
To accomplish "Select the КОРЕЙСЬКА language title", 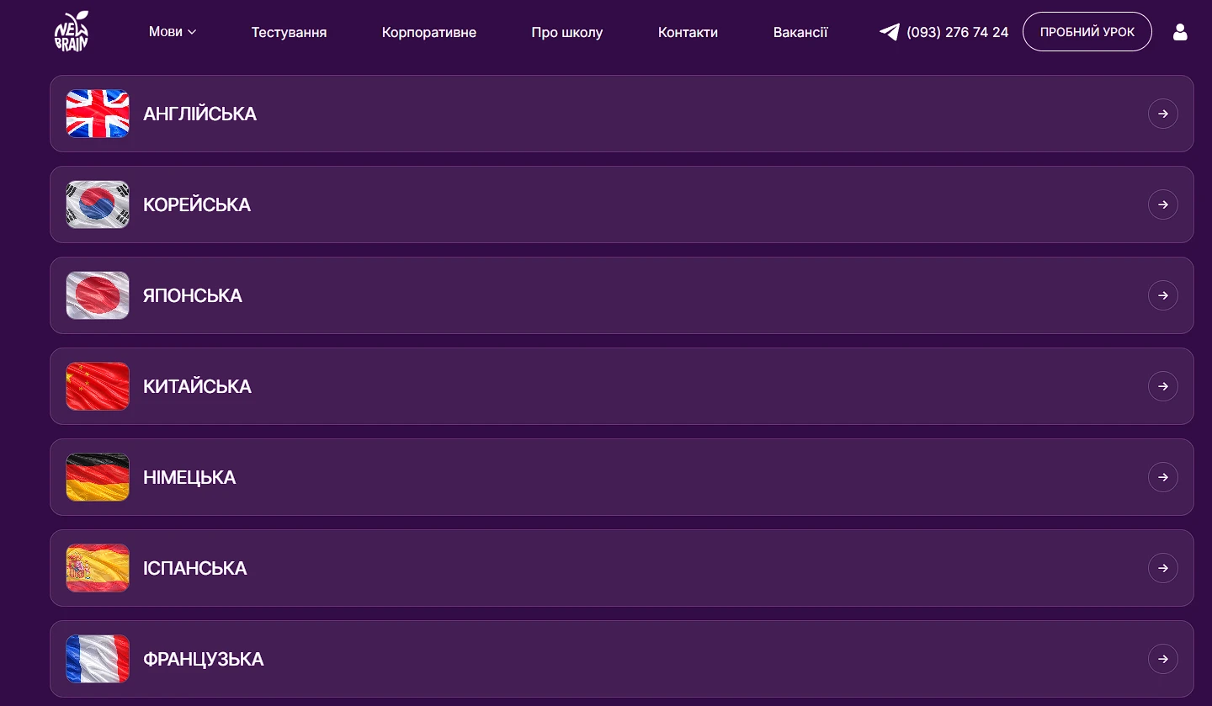I will click(x=197, y=204).
